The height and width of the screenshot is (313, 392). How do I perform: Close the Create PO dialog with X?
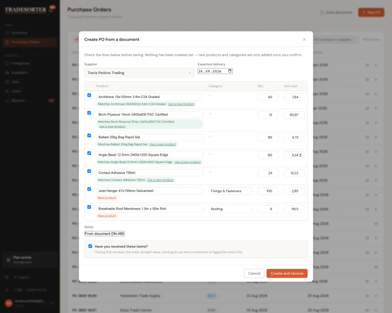(x=304, y=40)
